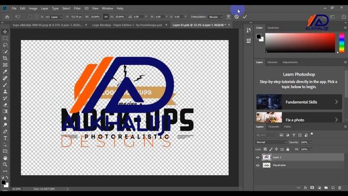The width and height of the screenshot is (348, 196).
Task: Select the Eyedropper tool
Action: (5, 71)
